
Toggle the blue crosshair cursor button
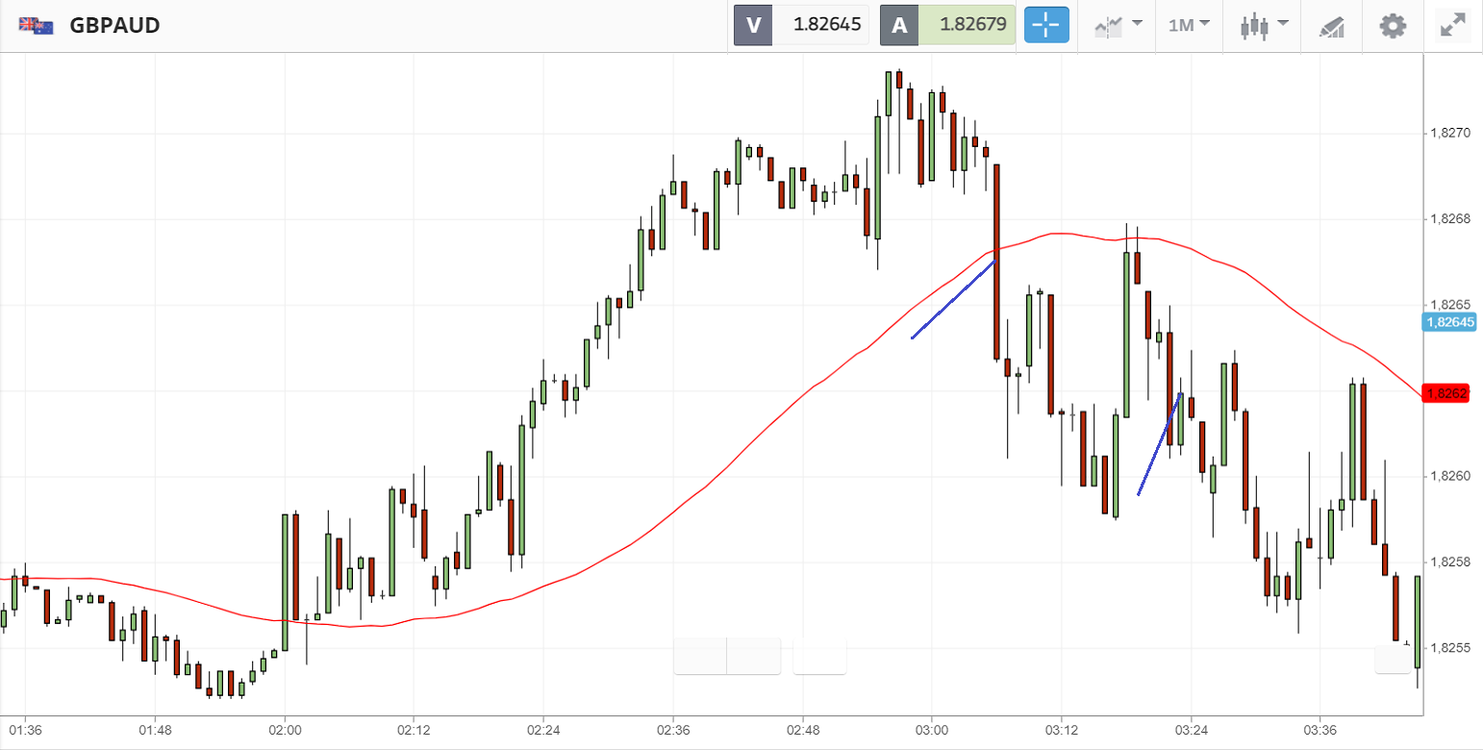click(x=1046, y=25)
